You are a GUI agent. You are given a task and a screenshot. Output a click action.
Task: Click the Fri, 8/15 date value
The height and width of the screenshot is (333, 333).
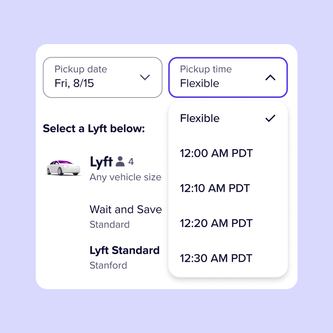click(x=74, y=84)
